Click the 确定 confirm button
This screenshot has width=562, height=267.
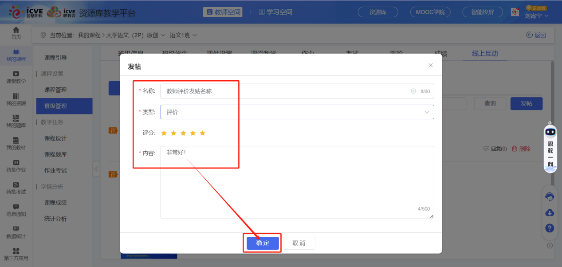pyautogui.click(x=262, y=243)
